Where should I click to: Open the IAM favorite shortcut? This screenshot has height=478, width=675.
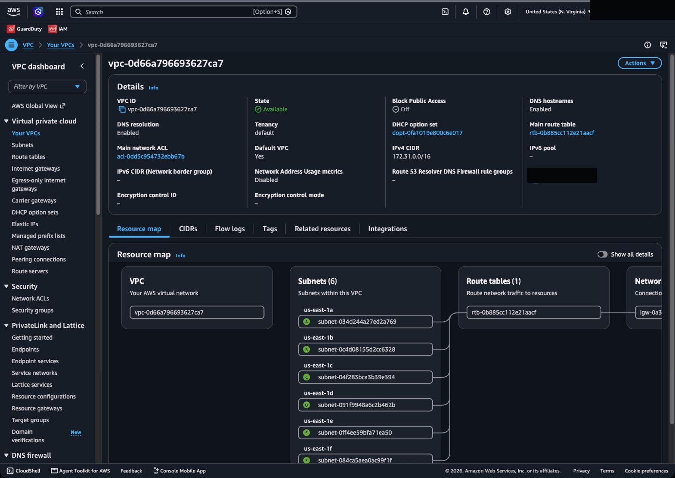tap(58, 29)
